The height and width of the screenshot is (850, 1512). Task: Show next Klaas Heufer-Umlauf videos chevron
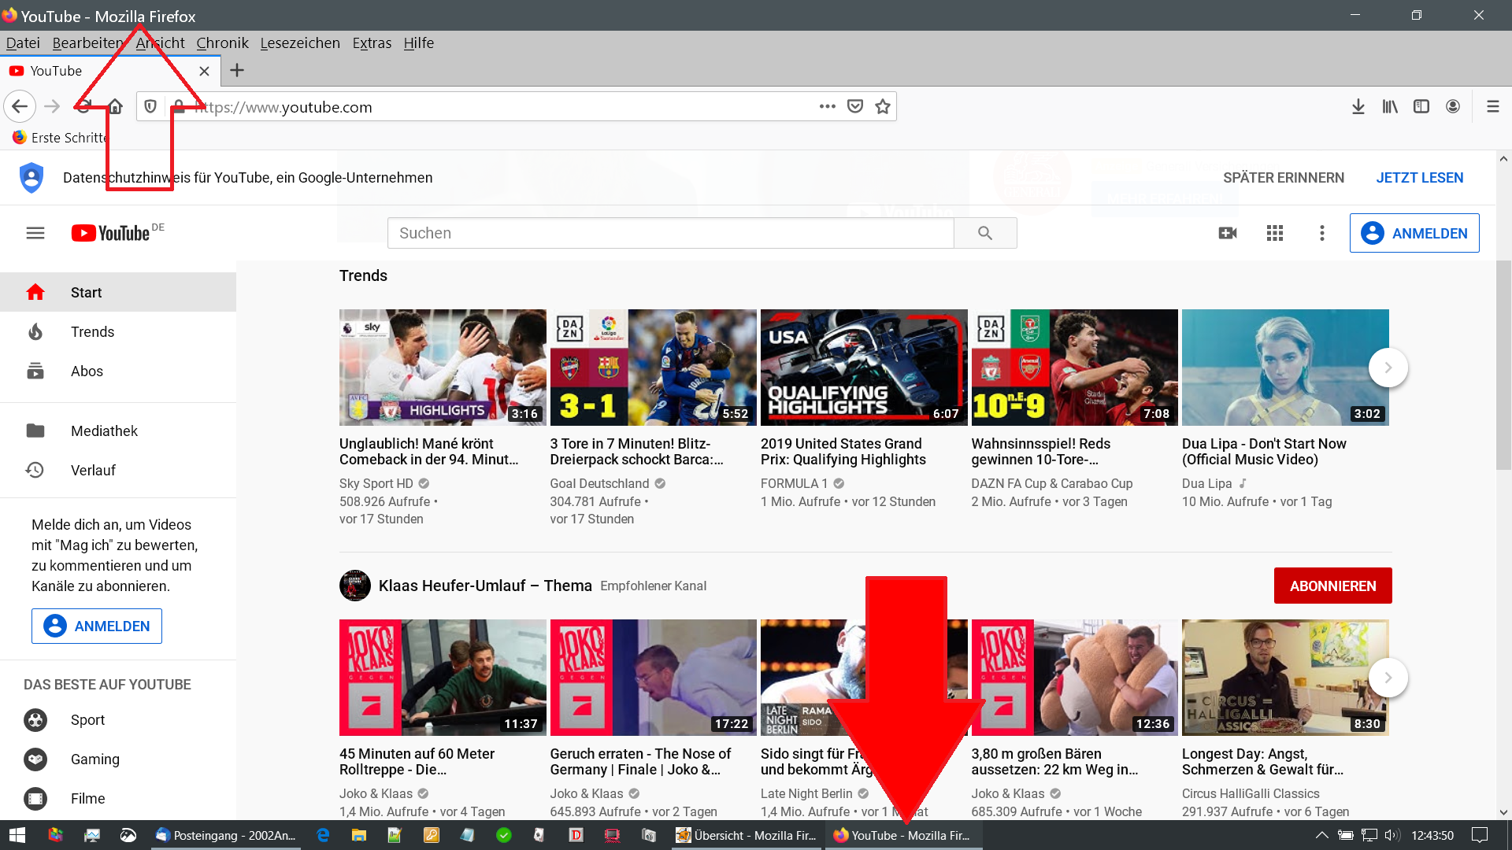point(1388,678)
